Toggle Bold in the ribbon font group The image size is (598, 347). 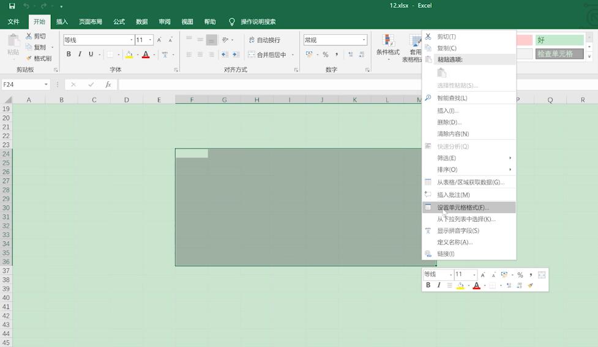tap(69, 54)
